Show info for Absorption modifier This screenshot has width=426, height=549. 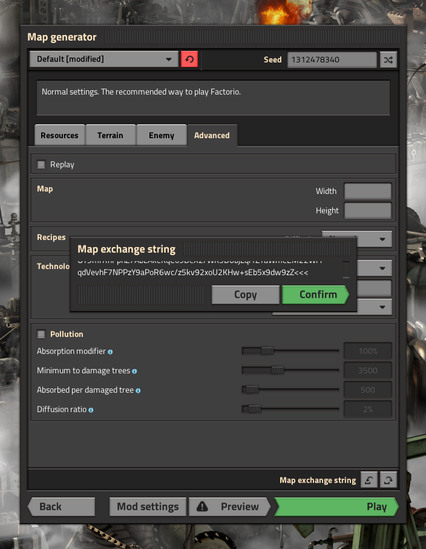pyautogui.click(x=110, y=352)
